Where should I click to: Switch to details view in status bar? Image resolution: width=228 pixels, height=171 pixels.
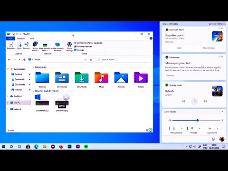coord(147,130)
